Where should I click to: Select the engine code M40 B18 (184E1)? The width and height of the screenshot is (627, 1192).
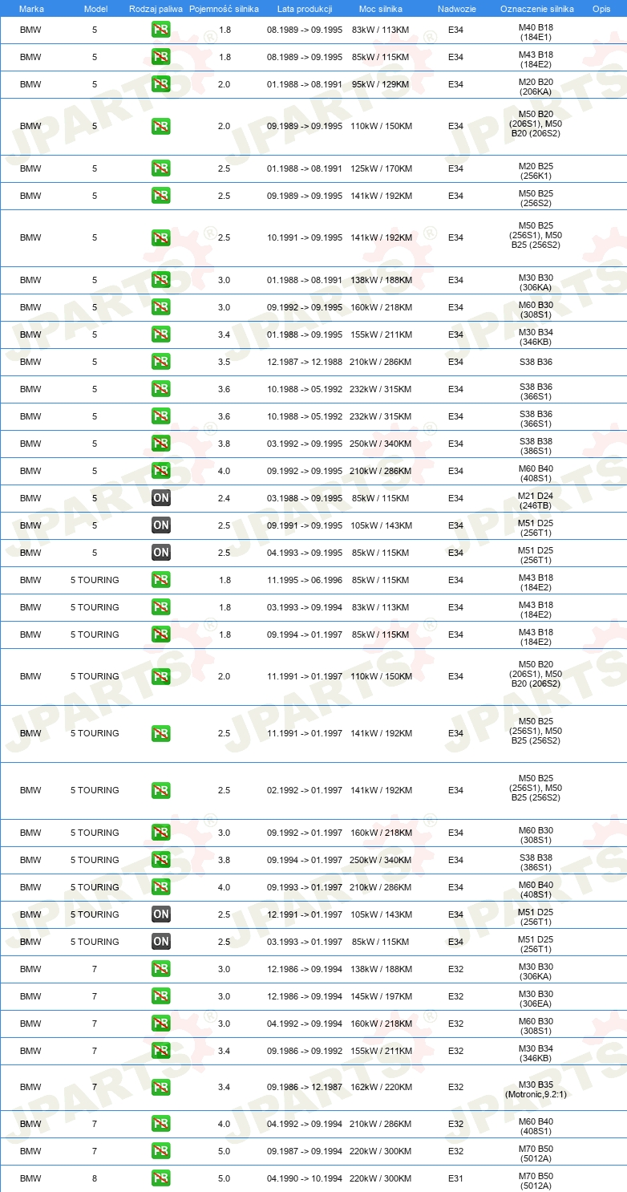click(536, 30)
